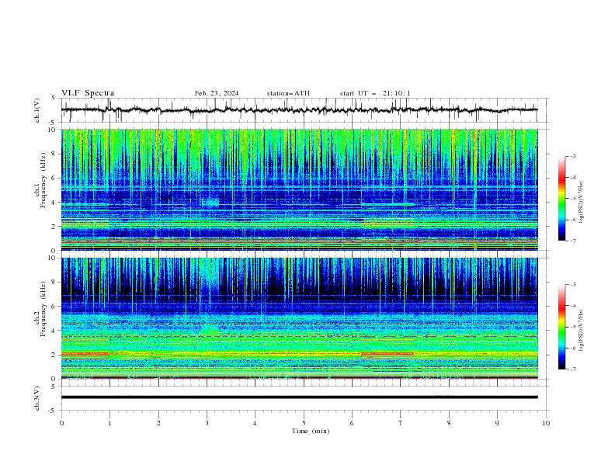Click time axis tick label "1"
Screen dimensions: 615x475
(109, 423)
